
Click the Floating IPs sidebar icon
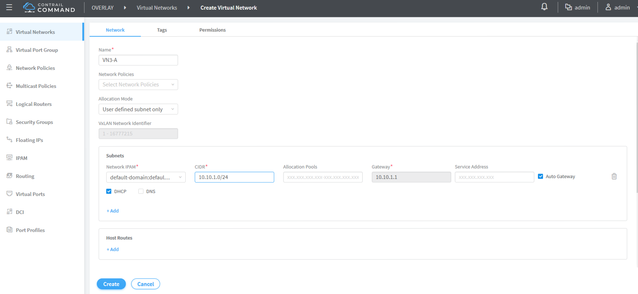pos(9,140)
